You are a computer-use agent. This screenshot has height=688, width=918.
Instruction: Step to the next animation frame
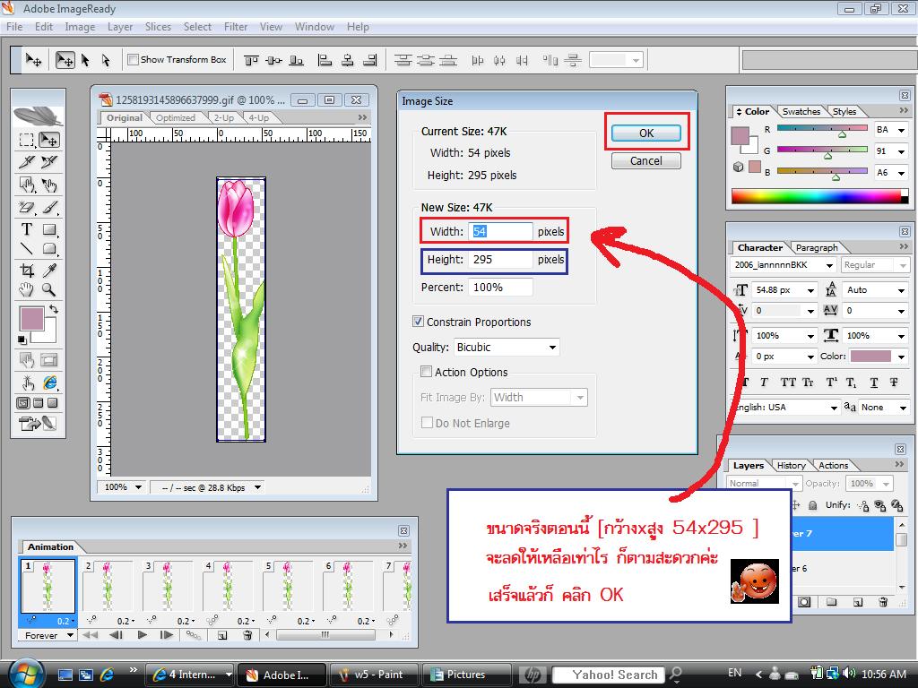coord(167,635)
